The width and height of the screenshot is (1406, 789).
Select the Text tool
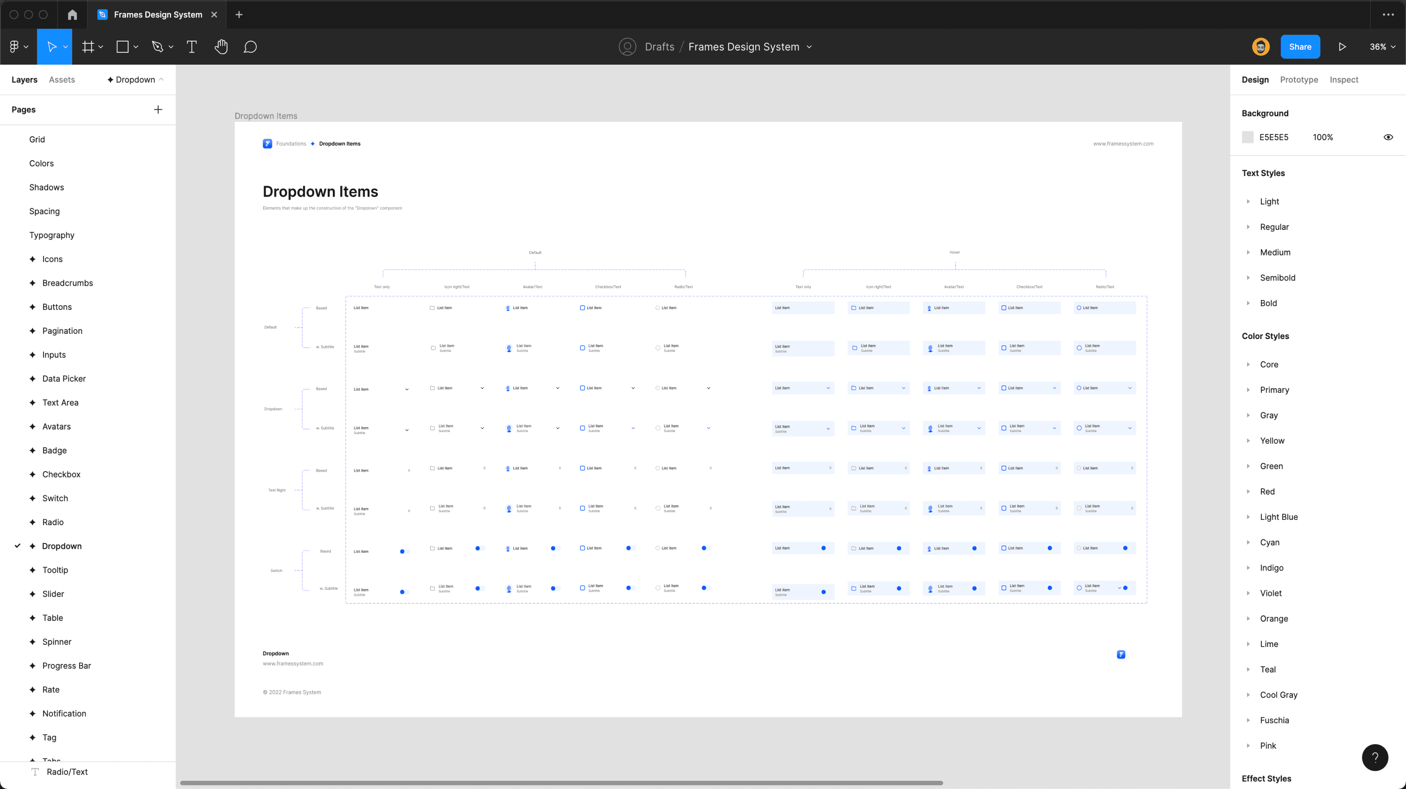(192, 47)
